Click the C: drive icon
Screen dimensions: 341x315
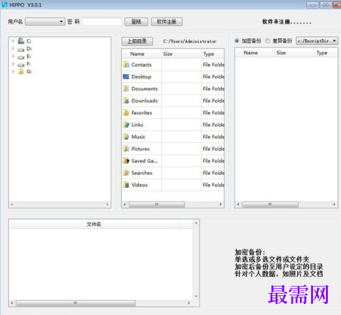(21, 40)
